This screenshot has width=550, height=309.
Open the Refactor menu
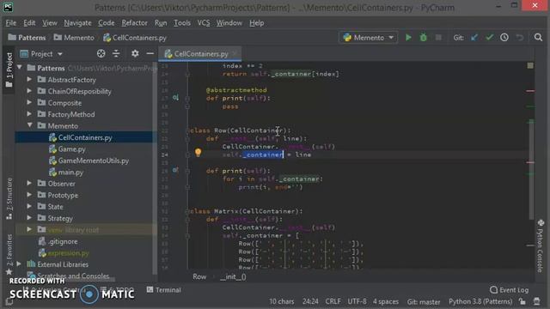click(x=134, y=23)
